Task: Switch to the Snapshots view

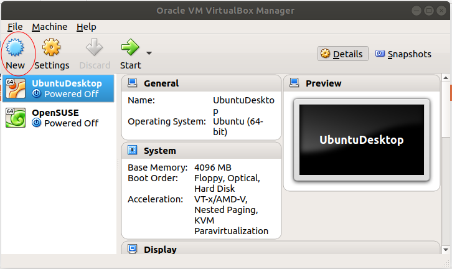Action: coord(403,54)
